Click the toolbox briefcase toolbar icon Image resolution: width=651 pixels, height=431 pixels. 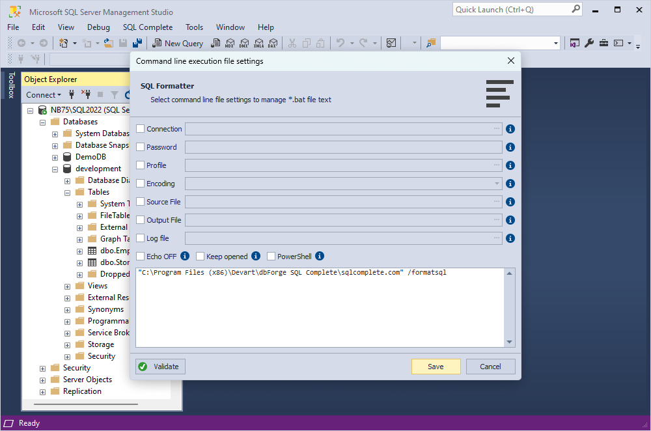[603, 43]
